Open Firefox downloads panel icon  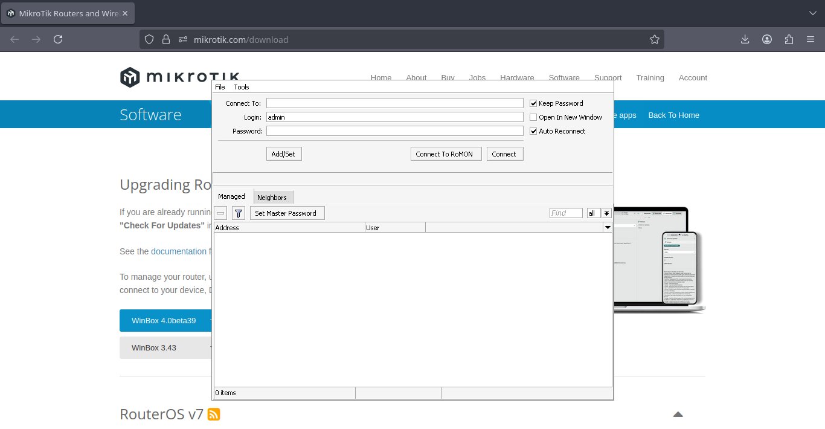click(745, 39)
